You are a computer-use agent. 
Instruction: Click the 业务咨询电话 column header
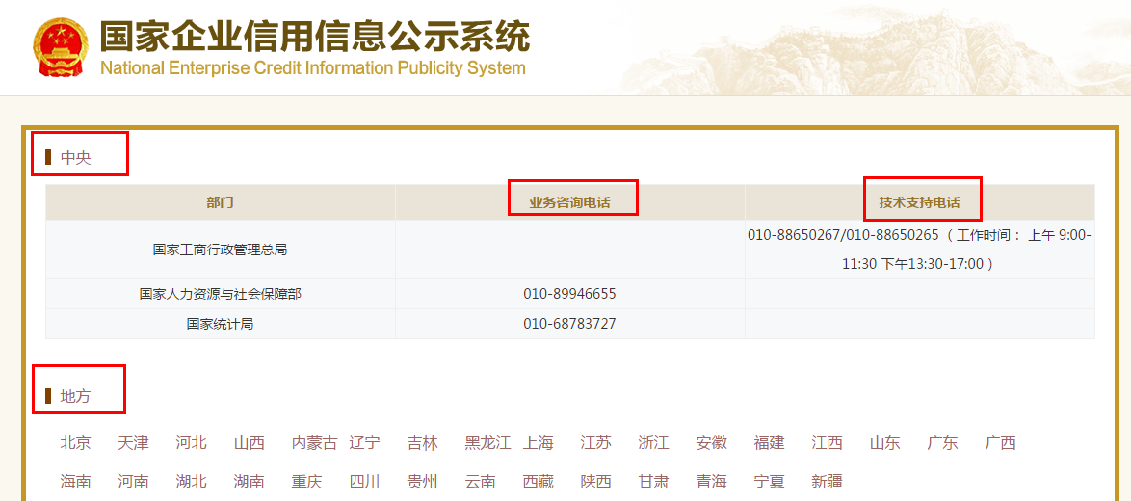[x=569, y=202]
